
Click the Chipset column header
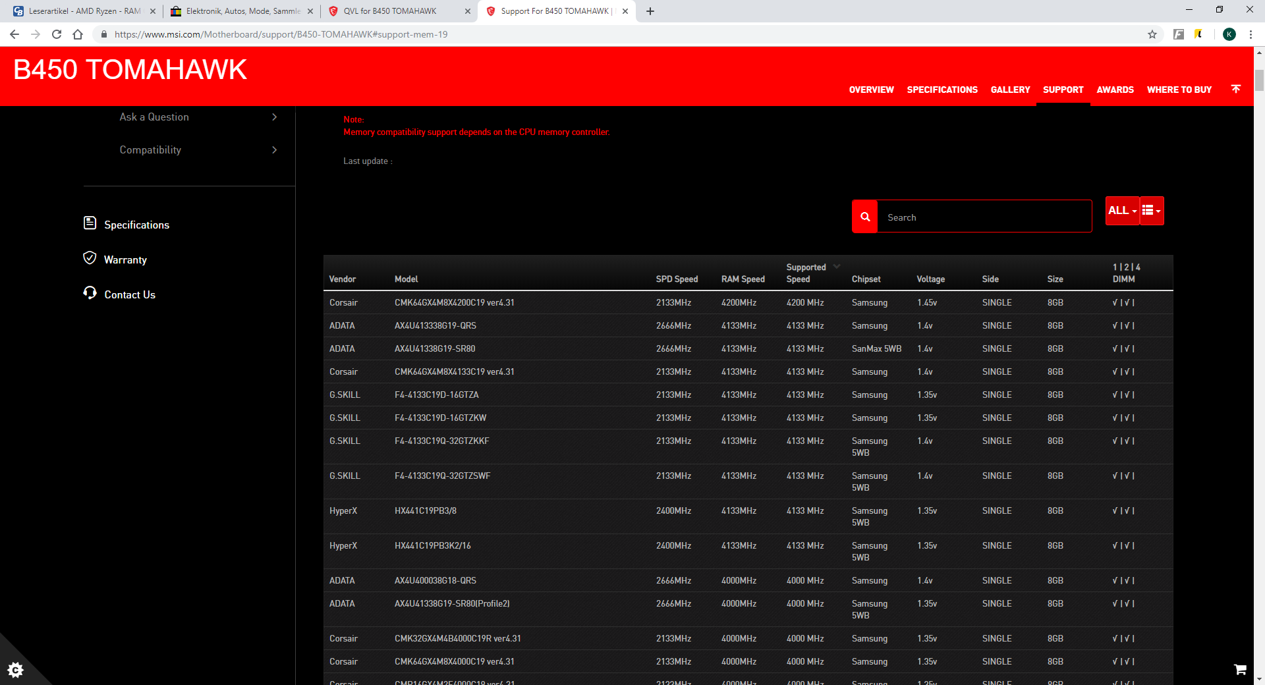point(866,279)
